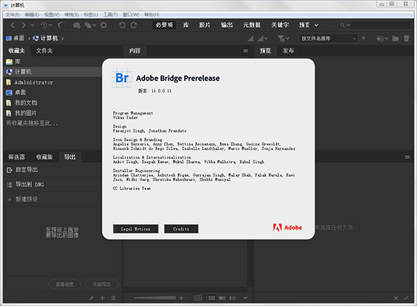
Task: Expand chevron after 计算机 breadcrumb
Action: coord(63,39)
